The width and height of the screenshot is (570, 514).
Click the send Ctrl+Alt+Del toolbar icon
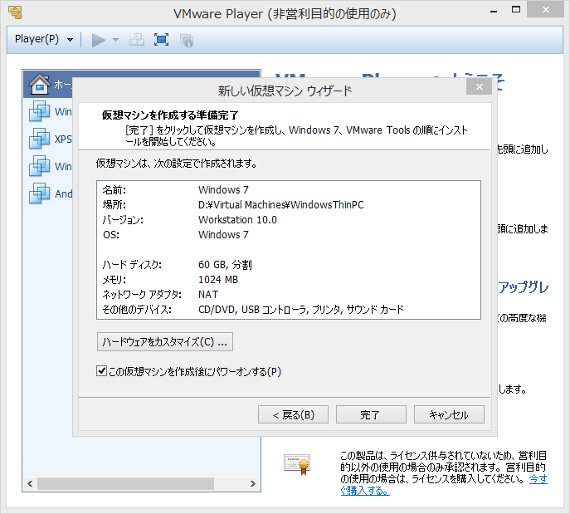(x=137, y=40)
